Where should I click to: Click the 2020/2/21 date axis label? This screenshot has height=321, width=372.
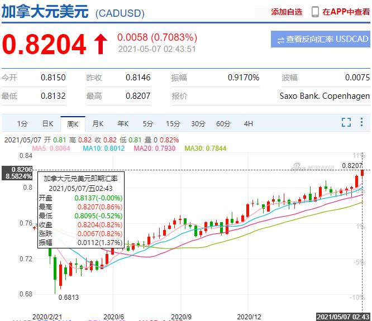[x=47, y=317]
